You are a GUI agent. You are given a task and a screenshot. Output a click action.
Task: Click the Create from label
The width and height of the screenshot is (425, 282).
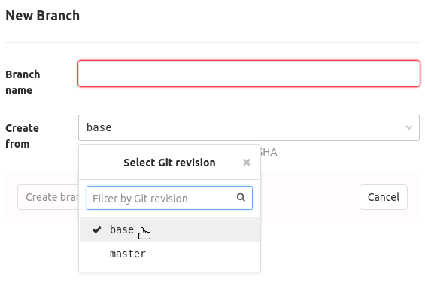point(22,136)
